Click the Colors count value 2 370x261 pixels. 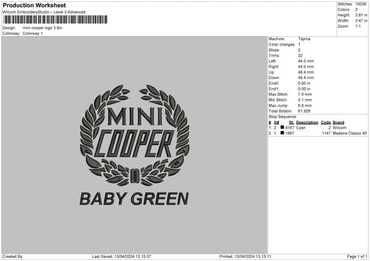356,10
